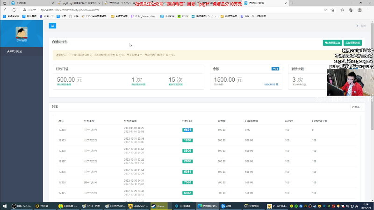Image resolution: width=374 pixels, height=210 pixels.
Task: Click the row number 12333 cell
Action: pos(62,140)
